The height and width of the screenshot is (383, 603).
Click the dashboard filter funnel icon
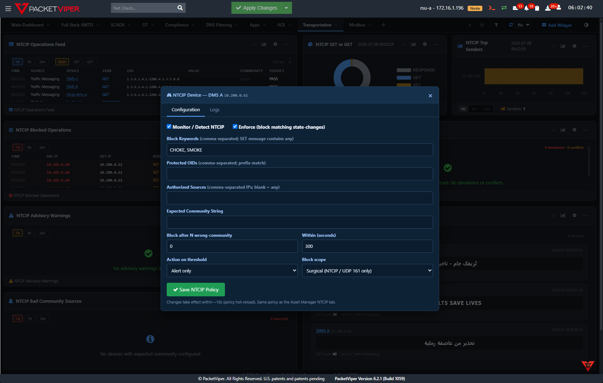click(496, 25)
